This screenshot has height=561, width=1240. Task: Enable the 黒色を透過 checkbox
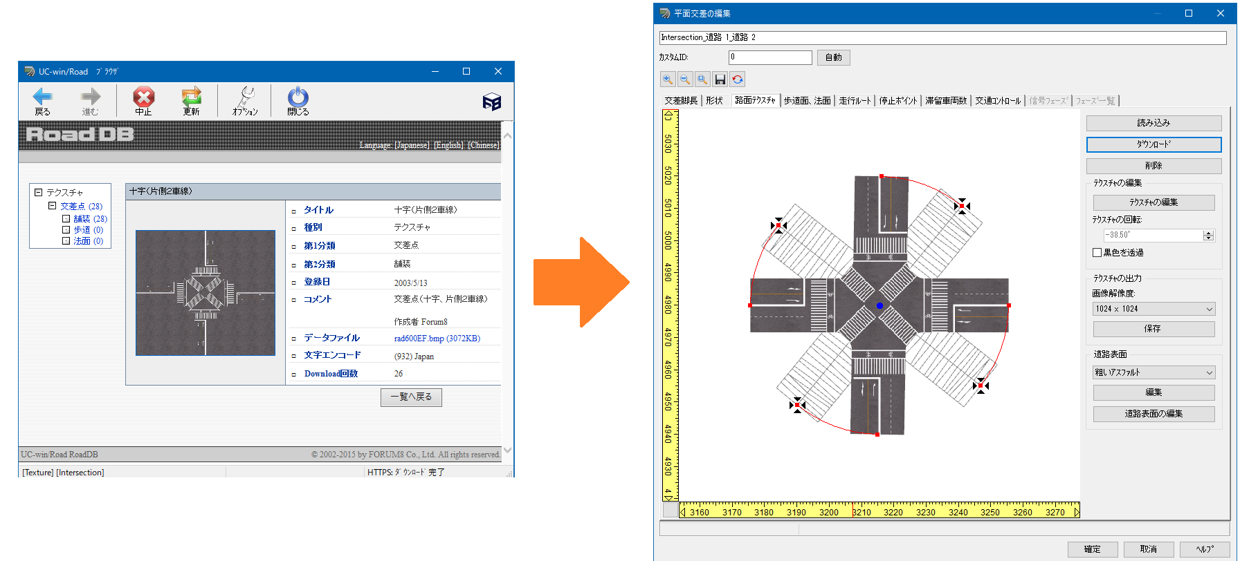1097,253
